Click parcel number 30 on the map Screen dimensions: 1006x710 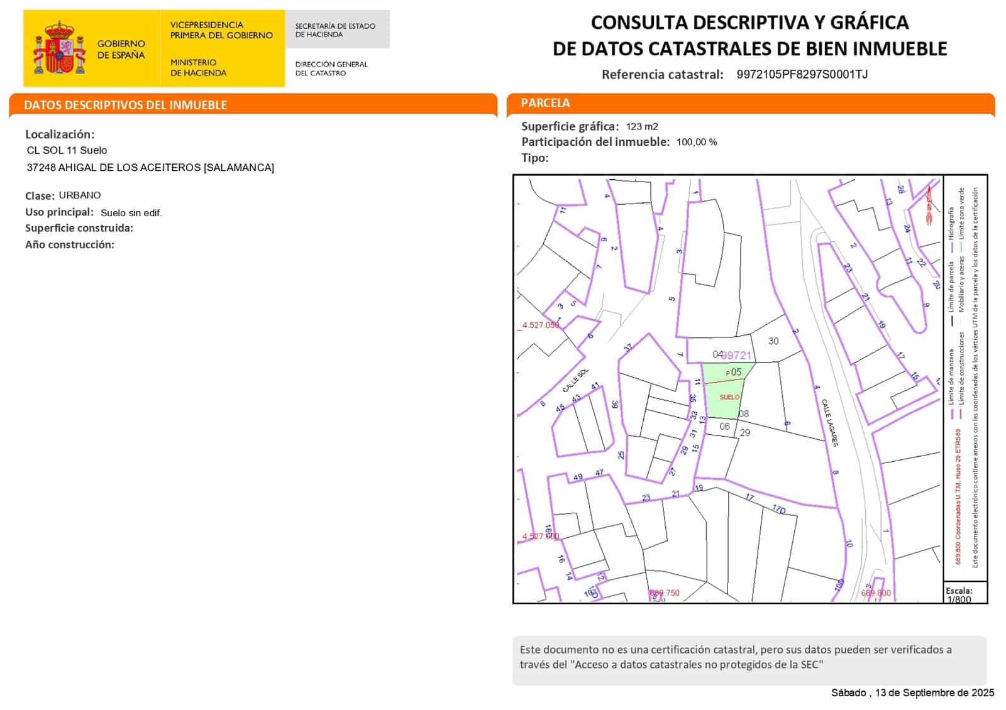pos(773,341)
